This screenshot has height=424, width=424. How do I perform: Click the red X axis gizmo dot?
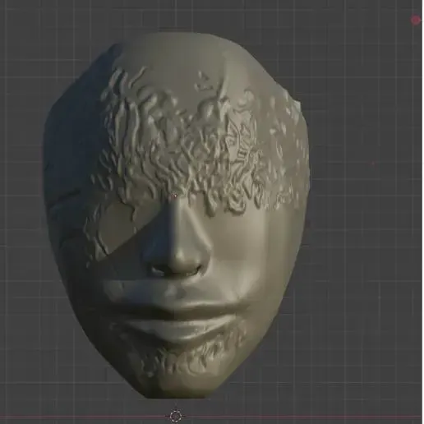click(416, 20)
